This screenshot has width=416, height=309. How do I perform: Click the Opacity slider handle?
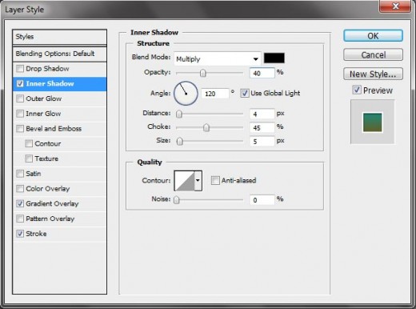pyautogui.click(x=203, y=73)
